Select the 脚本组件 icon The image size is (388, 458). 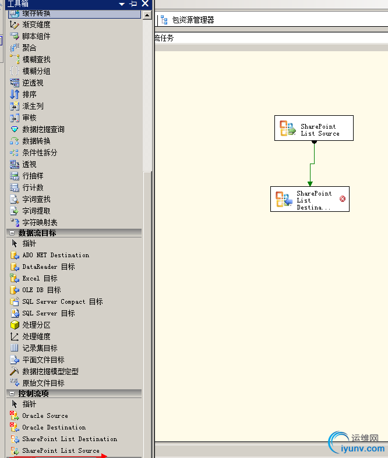[x=15, y=36]
